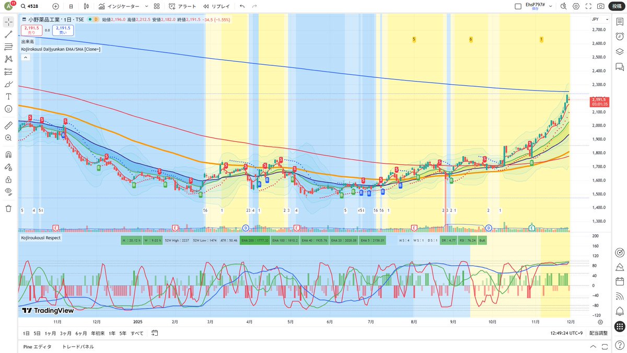Enter fullscreen mode
Screen dimensions: 627x353
click(x=589, y=6)
